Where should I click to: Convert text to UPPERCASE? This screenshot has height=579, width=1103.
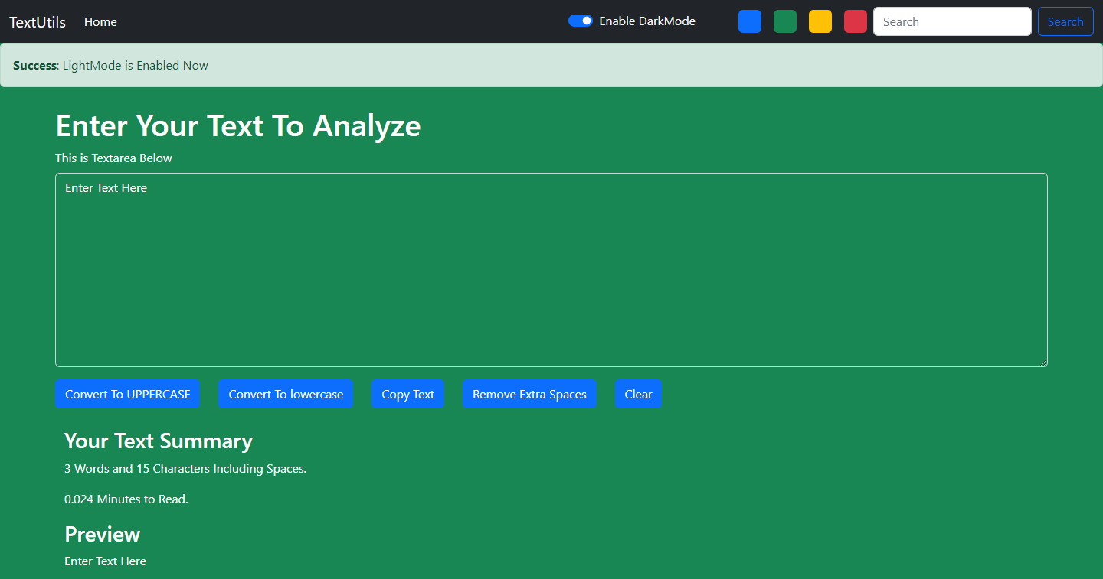click(x=127, y=394)
